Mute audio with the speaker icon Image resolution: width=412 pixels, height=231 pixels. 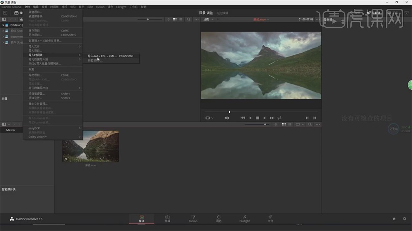pyautogui.click(x=227, y=118)
